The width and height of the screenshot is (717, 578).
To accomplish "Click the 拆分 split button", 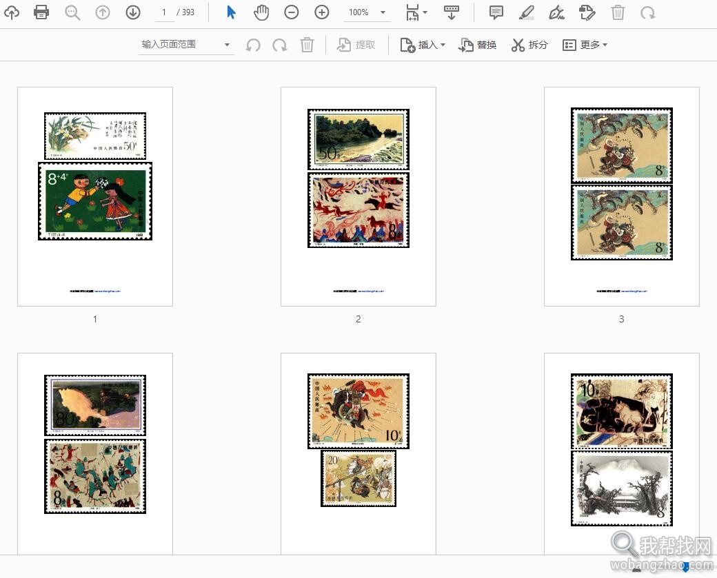I will tap(529, 45).
